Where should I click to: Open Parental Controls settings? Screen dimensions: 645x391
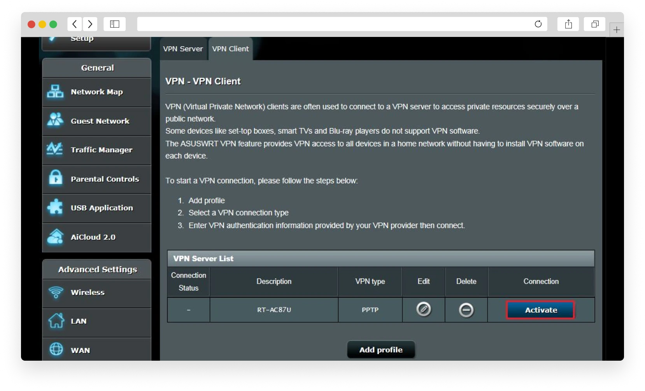pyautogui.click(x=55, y=179)
